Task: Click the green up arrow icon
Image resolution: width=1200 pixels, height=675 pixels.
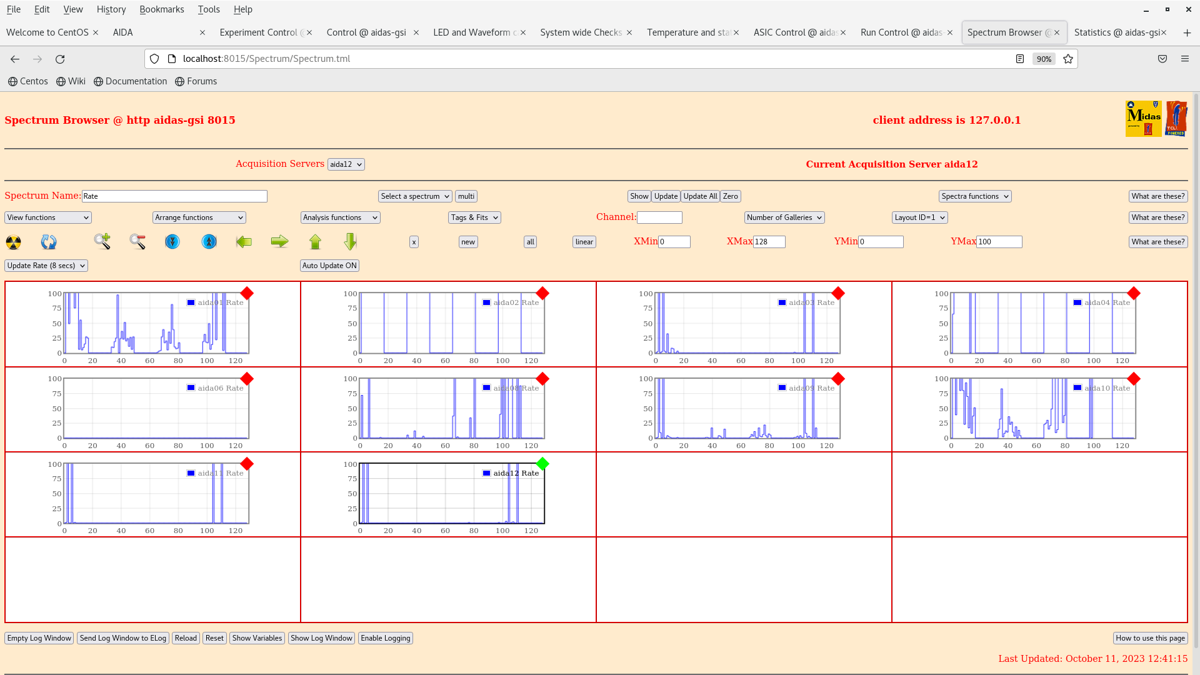Action: click(x=315, y=242)
